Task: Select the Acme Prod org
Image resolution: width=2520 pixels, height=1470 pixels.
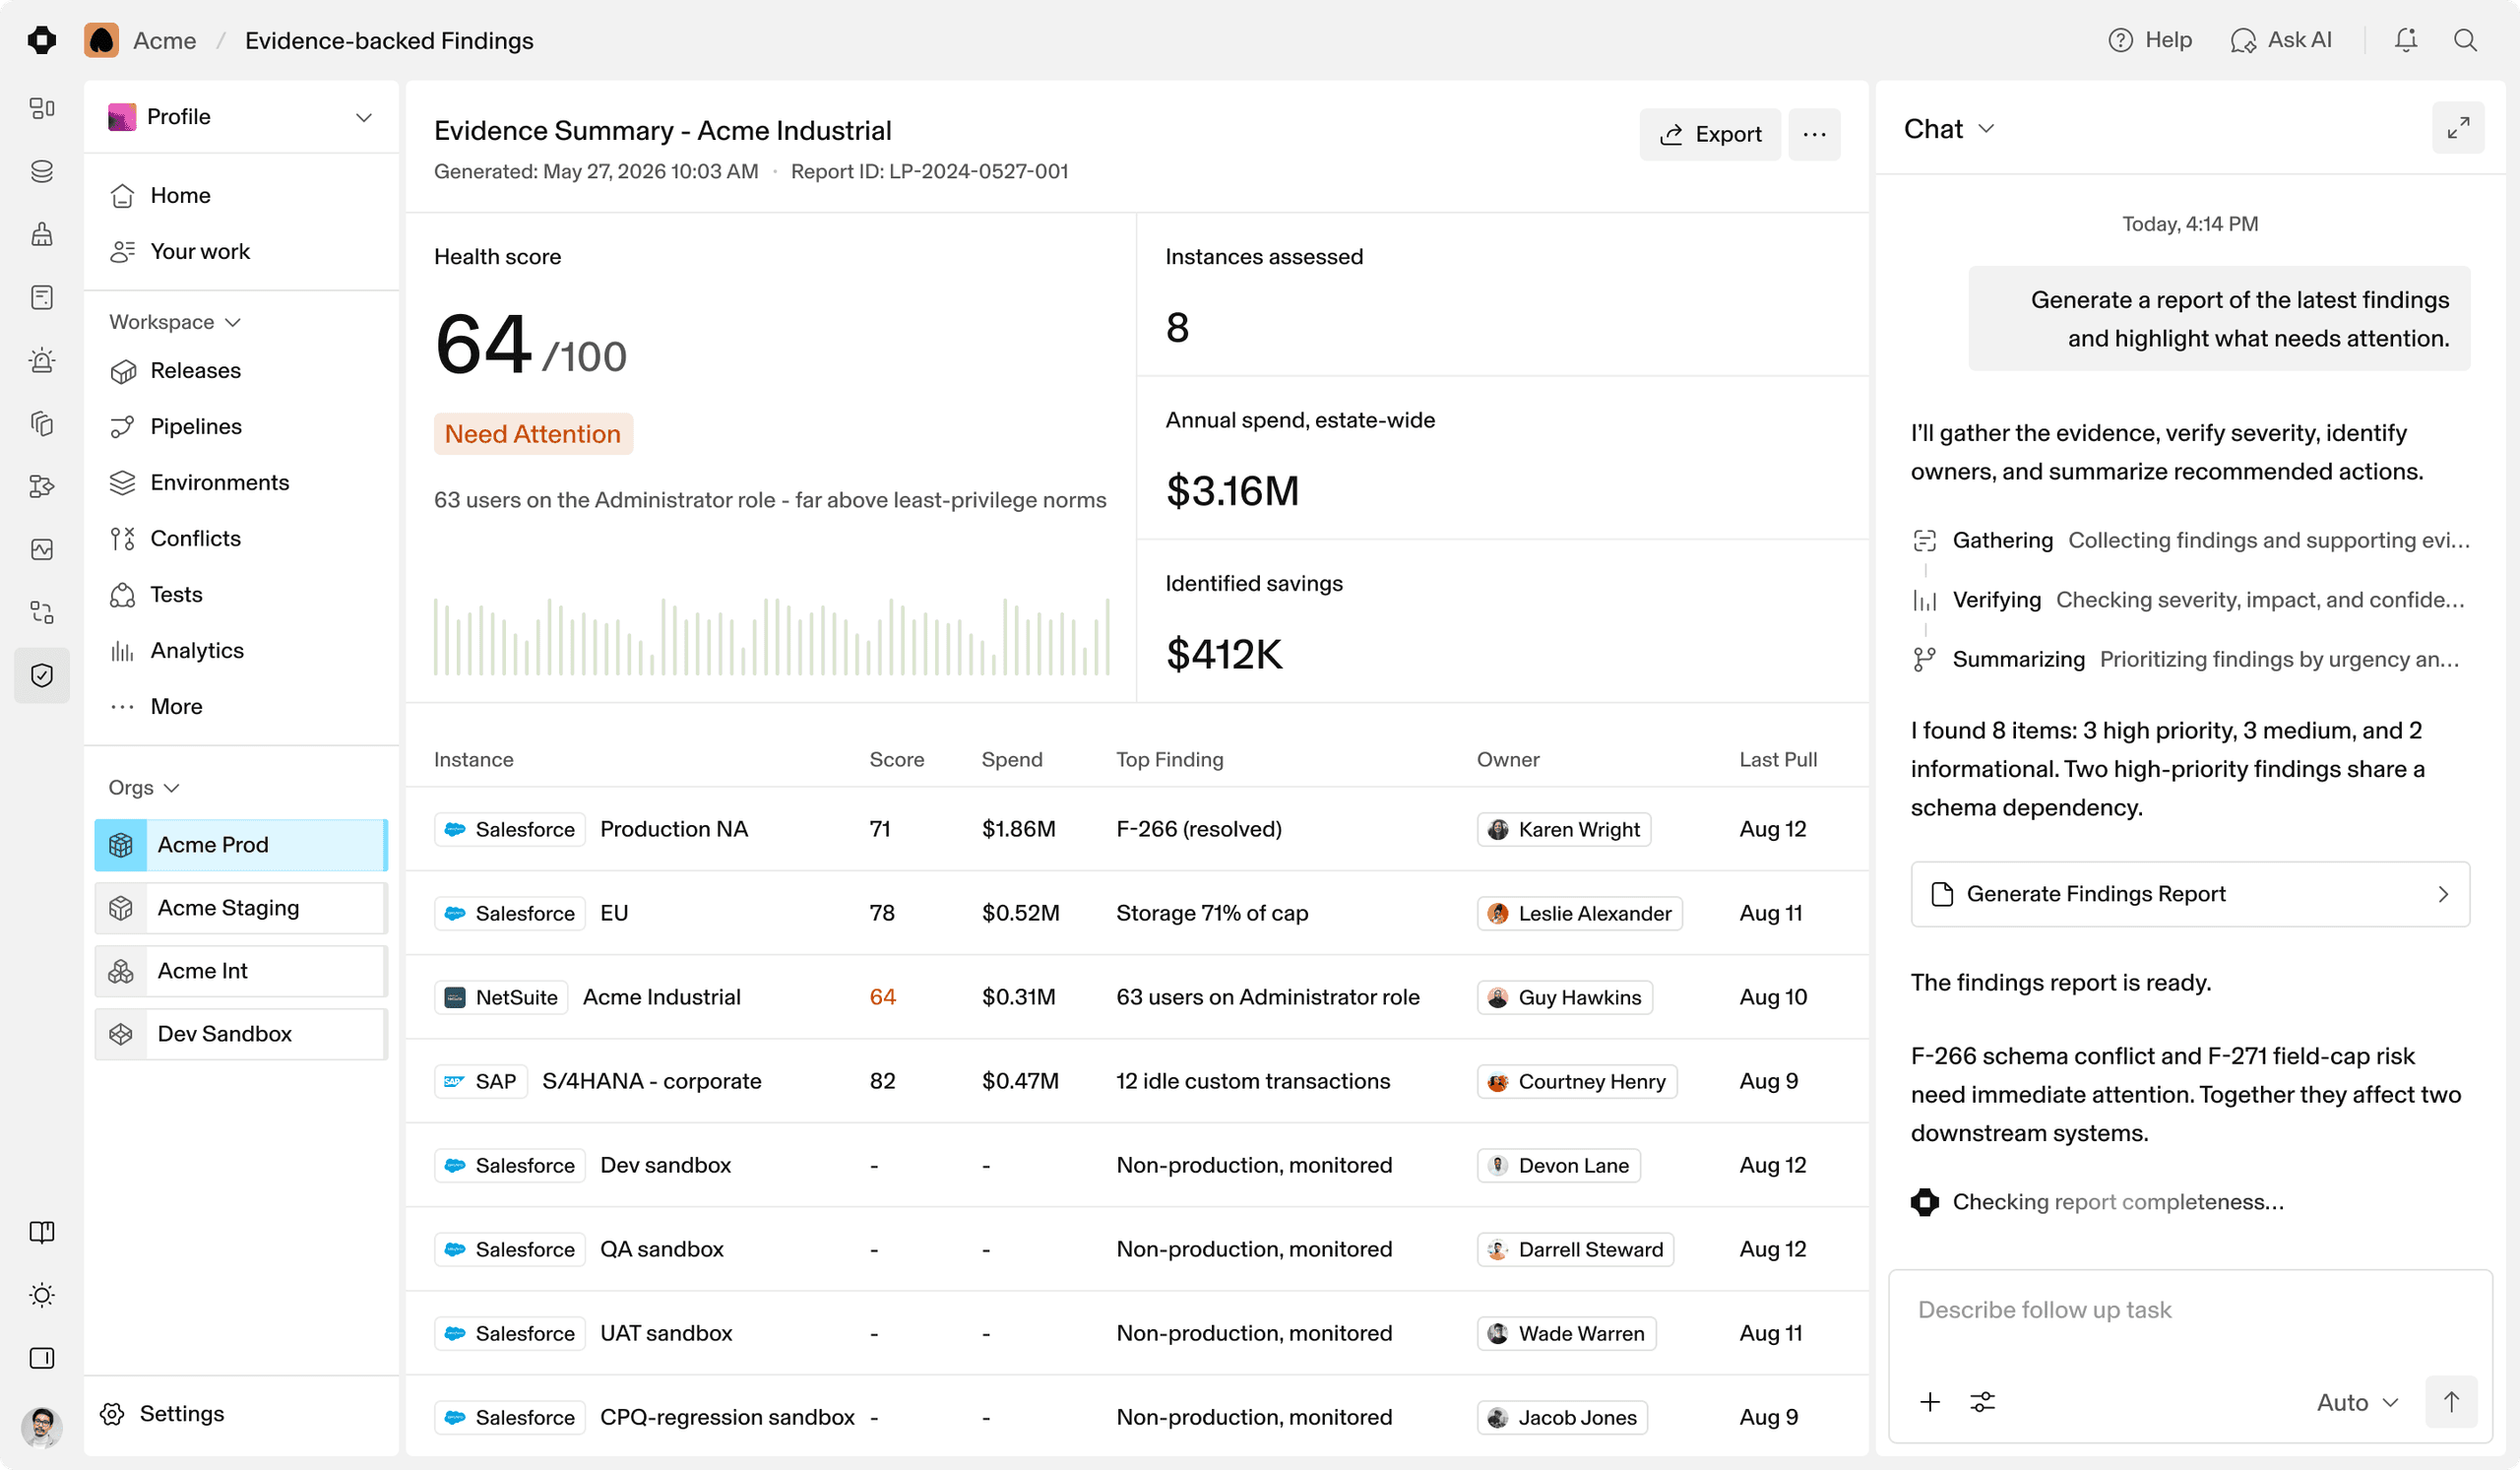Action: (x=241, y=845)
